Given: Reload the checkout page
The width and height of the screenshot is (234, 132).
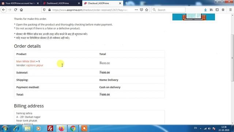Looking at the screenshot, I should tap(15, 10).
